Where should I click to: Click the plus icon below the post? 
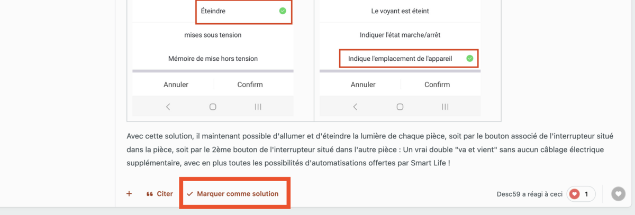[x=129, y=194]
